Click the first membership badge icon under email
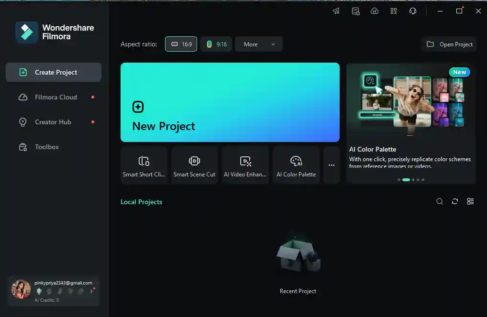 coord(39,291)
